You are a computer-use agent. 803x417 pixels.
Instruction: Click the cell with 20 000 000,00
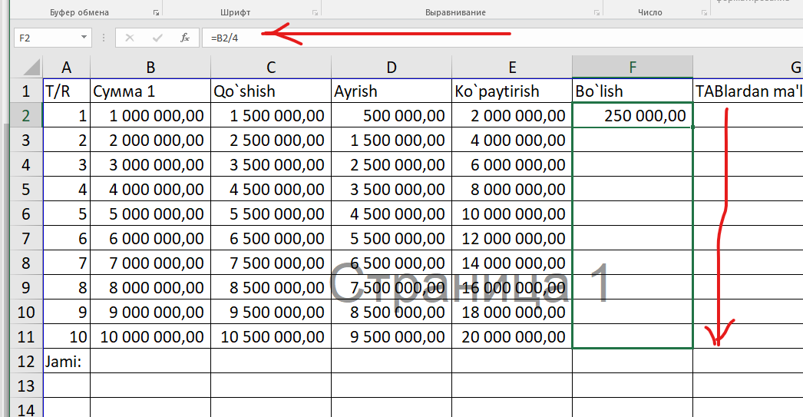pyautogui.click(x=512, y=336)
